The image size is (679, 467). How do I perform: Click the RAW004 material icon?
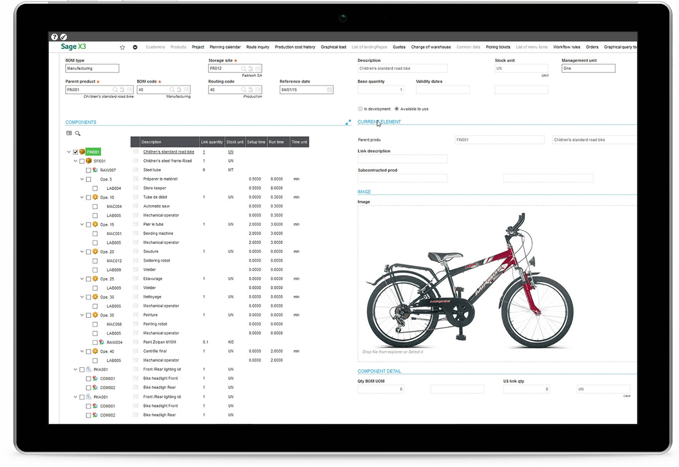coord(101,342)
